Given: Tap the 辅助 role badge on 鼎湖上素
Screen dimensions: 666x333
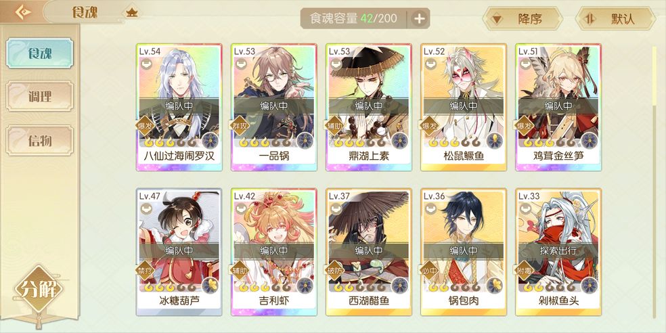Looking at the screenshot, I should (x=335, y=126).
